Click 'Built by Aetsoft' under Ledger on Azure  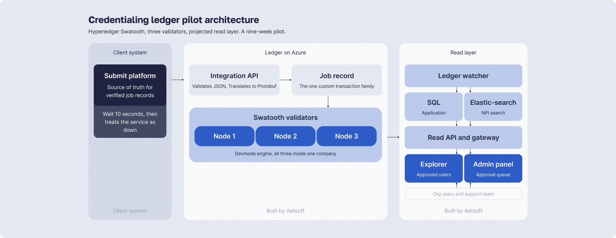(x=286, y=211)
